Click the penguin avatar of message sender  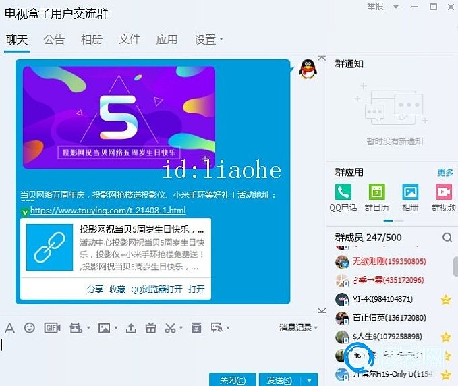click(x=308, y=69)
